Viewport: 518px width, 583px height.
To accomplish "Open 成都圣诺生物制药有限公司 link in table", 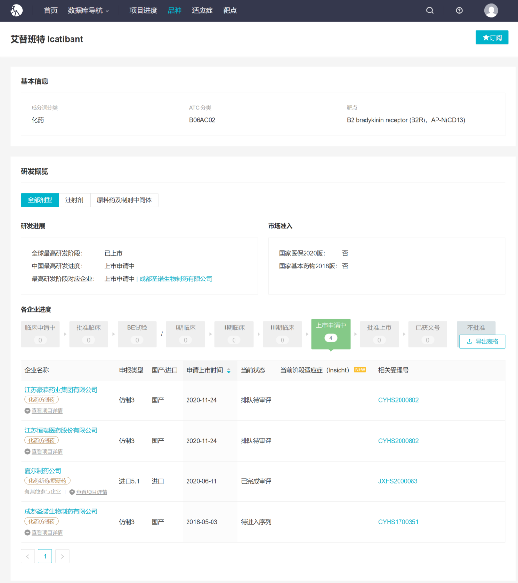I will 61,512.
